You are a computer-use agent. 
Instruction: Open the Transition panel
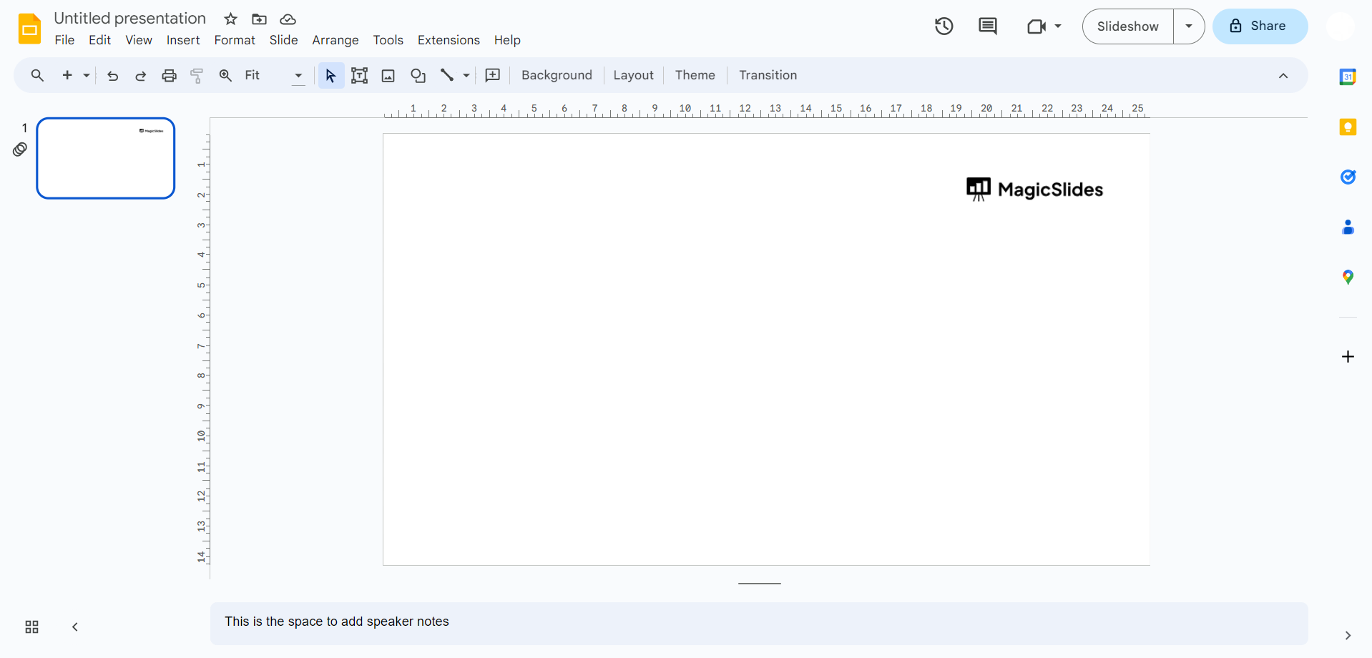(768, 75)
